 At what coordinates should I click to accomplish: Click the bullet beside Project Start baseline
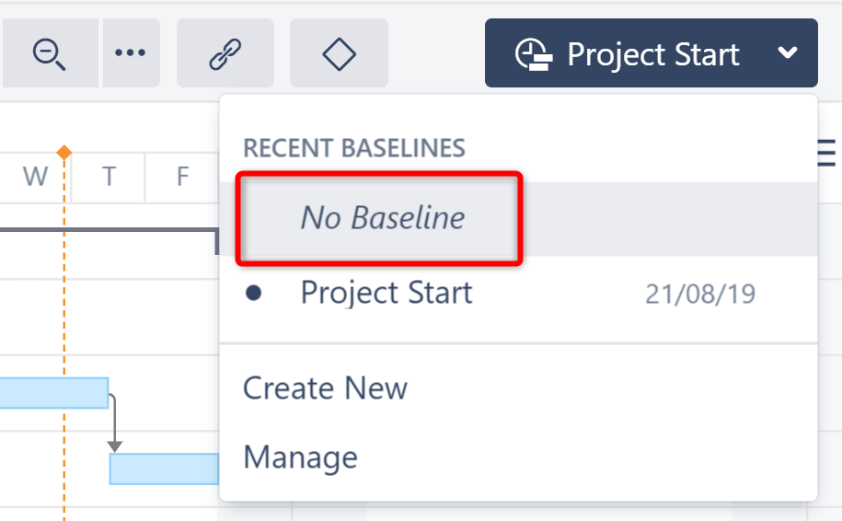click(254, 294)
